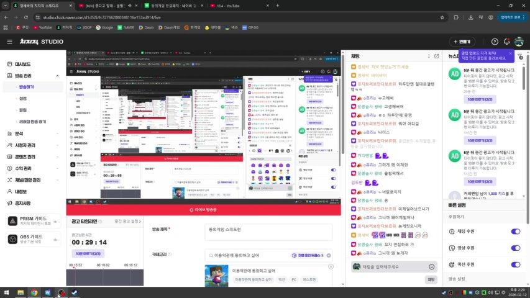This screenshot has width=530, height=298.
Task: Click the 영상 후원 icon
Action: tap(452, 248)
